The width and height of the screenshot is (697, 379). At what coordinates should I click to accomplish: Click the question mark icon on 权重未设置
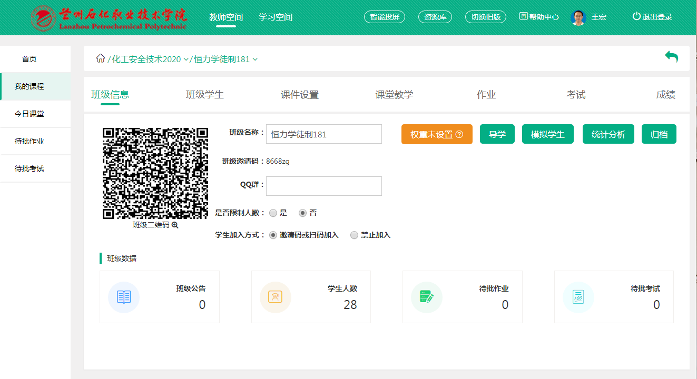pos(459,134)
